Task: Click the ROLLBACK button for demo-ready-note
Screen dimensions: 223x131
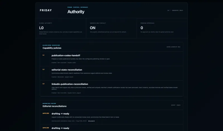Action: pyautogui.click(x=91, y=121)
